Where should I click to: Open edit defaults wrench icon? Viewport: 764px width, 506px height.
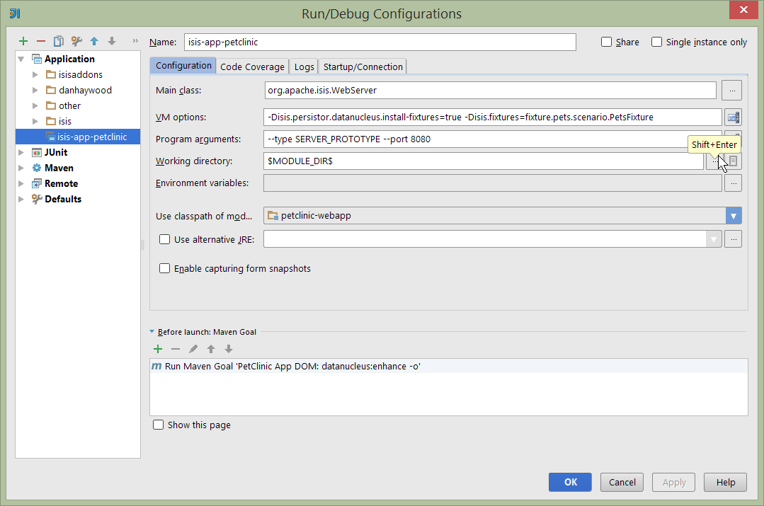coord(76,42)
